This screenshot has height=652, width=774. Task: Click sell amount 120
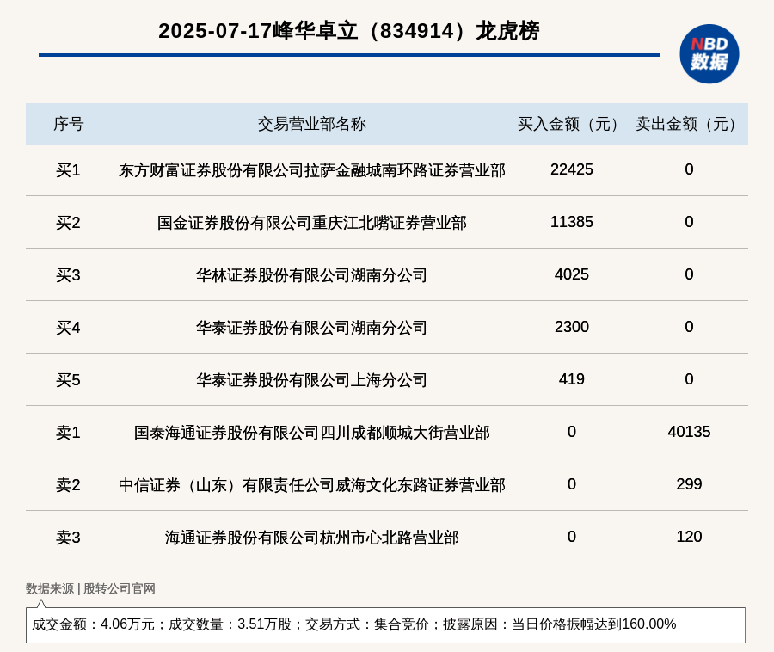point(689,537)
